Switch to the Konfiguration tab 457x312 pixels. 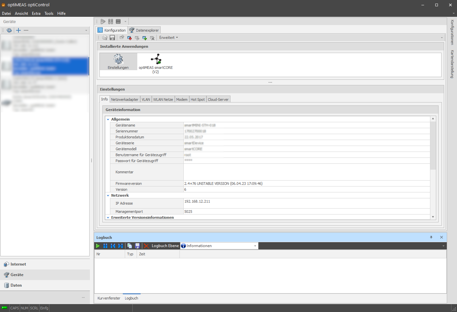click(112, 30)
